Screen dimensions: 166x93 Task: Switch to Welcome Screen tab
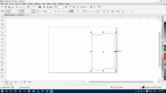[9, 15]
